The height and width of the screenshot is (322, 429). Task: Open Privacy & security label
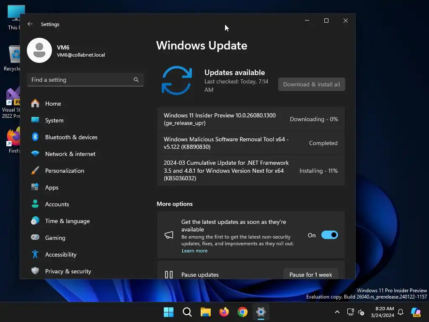click(68, 271)
